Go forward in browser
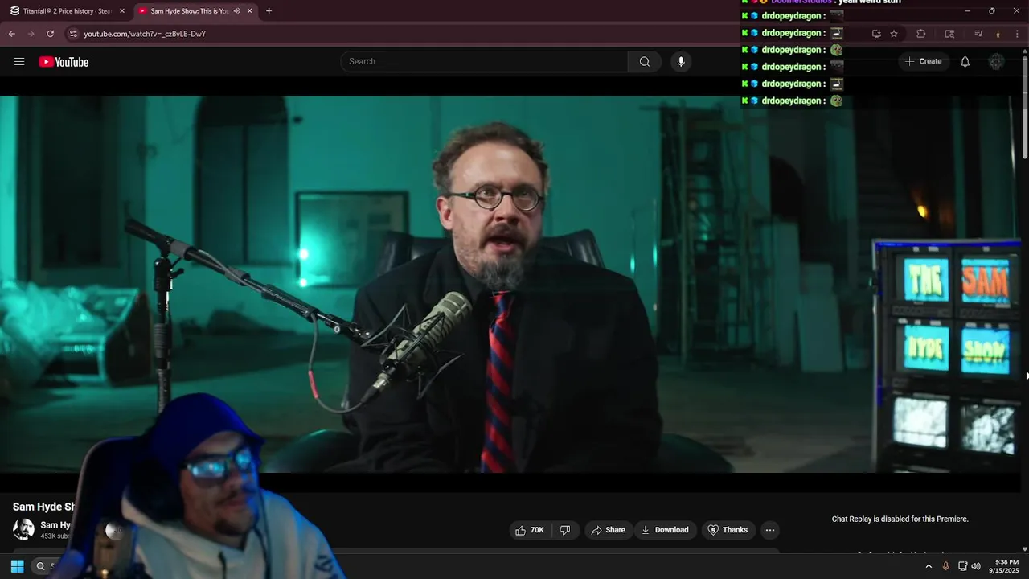Screen dimensions: 1029x579 [31, 34]
